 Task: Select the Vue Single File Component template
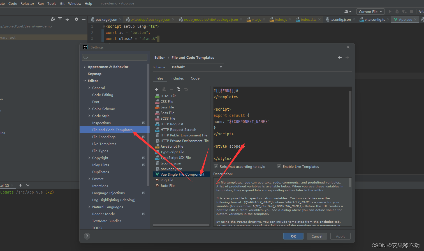coord(182,174)
